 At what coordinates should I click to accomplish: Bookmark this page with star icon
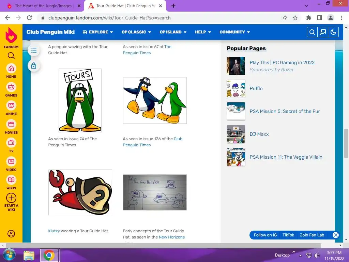(295, 18)
